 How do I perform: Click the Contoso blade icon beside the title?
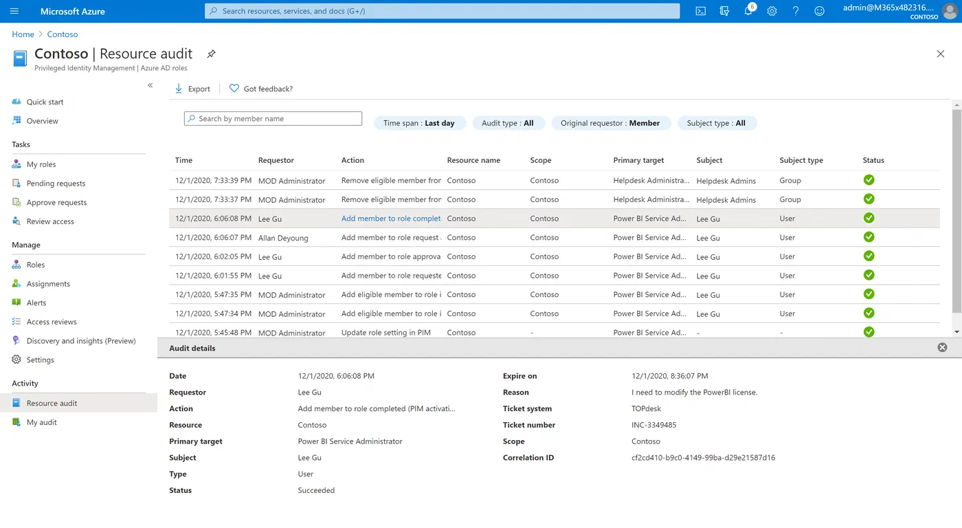pos(20,58)
